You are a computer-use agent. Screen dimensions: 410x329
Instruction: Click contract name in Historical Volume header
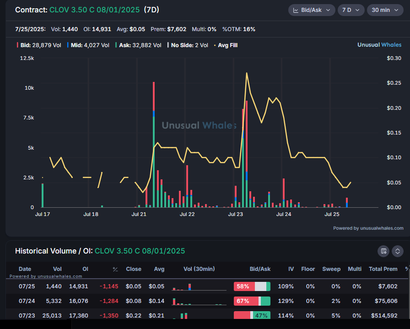pos(140,251)
